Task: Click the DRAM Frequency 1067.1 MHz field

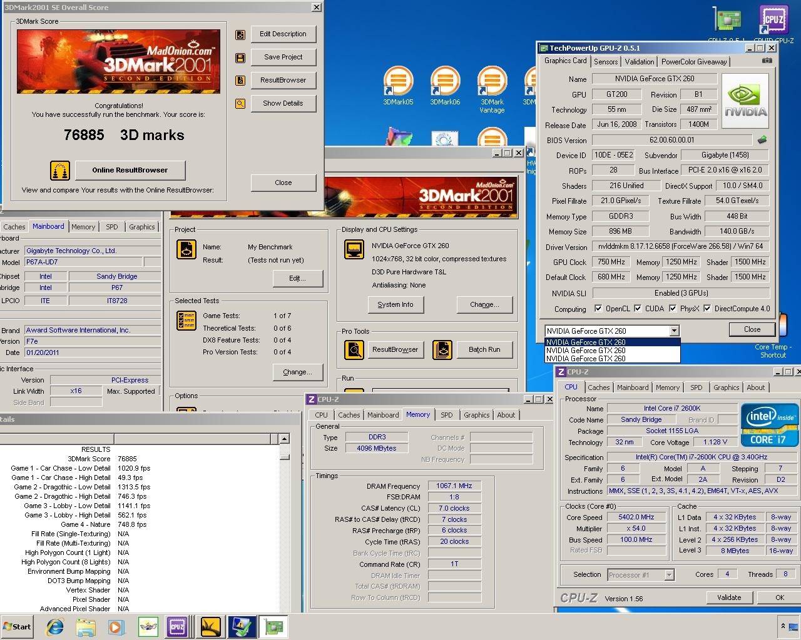Action: point(454,486)
